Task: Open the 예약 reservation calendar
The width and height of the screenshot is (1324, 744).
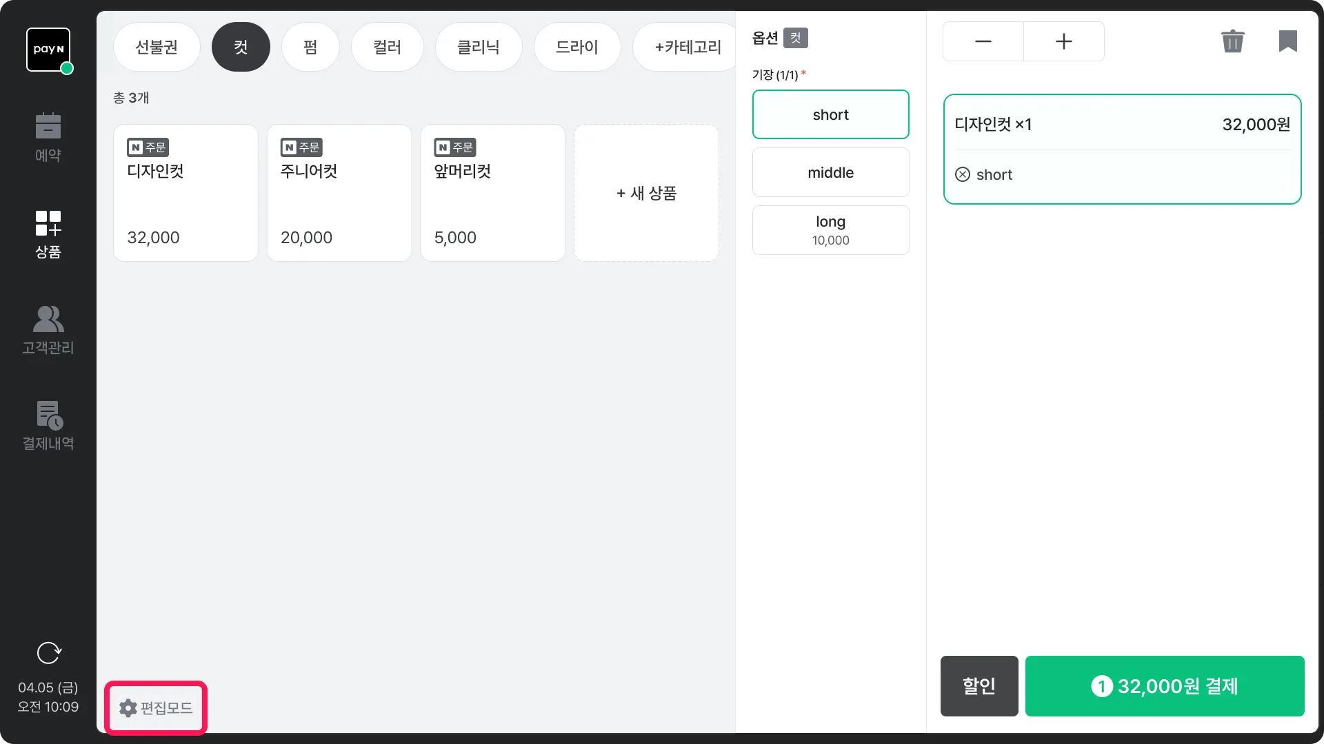Action: pos(48,137)
